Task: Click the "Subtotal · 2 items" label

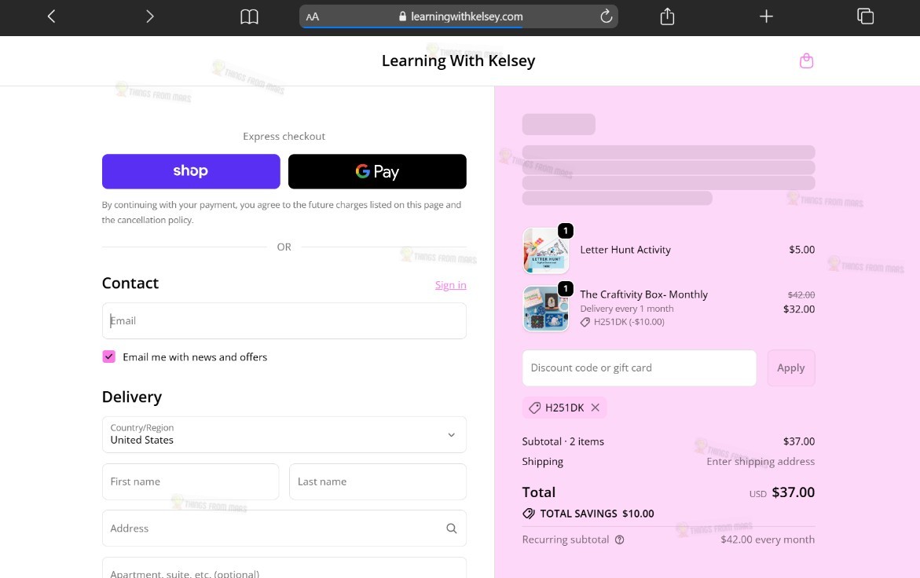Action: pyautogui.click(x=563, y=441)
